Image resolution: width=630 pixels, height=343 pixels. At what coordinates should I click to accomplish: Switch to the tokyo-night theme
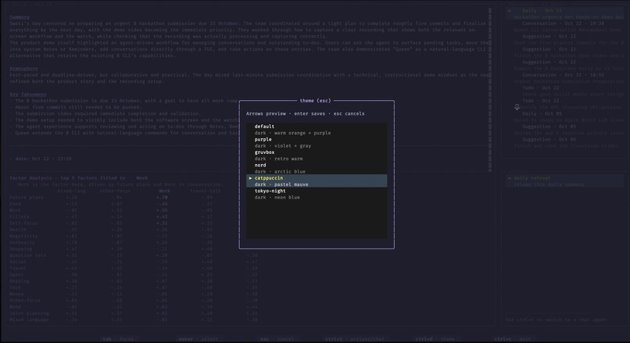(x=317, y=194)
